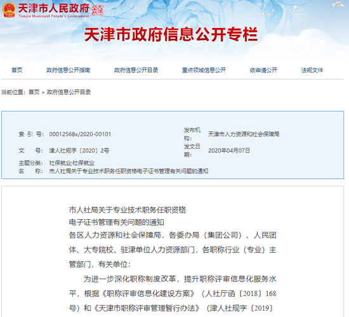
Task: Click the name field document title text
Action: [x=129, y=171]
